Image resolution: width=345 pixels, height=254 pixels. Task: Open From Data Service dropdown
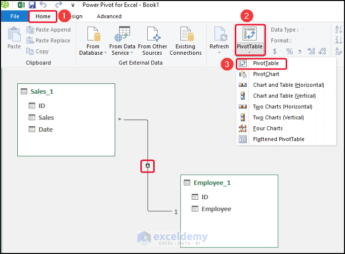[122, 41]
